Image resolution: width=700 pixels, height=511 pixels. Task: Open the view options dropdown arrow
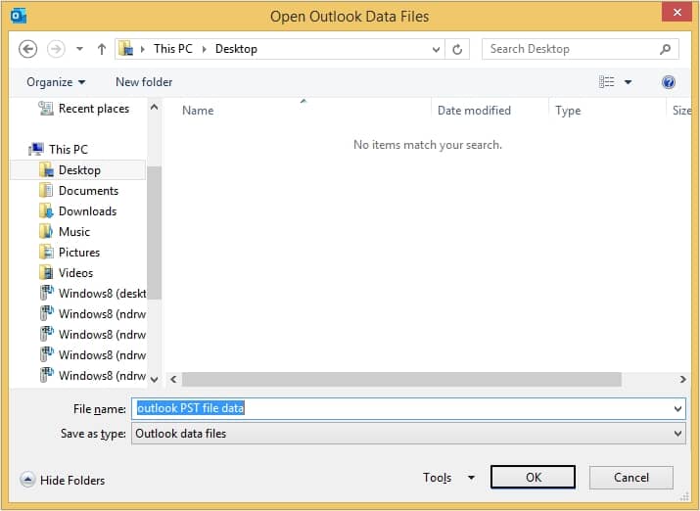tap(629, 82)
